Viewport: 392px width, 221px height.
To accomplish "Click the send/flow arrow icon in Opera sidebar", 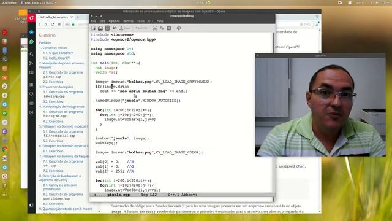I will tap(31, 63).
